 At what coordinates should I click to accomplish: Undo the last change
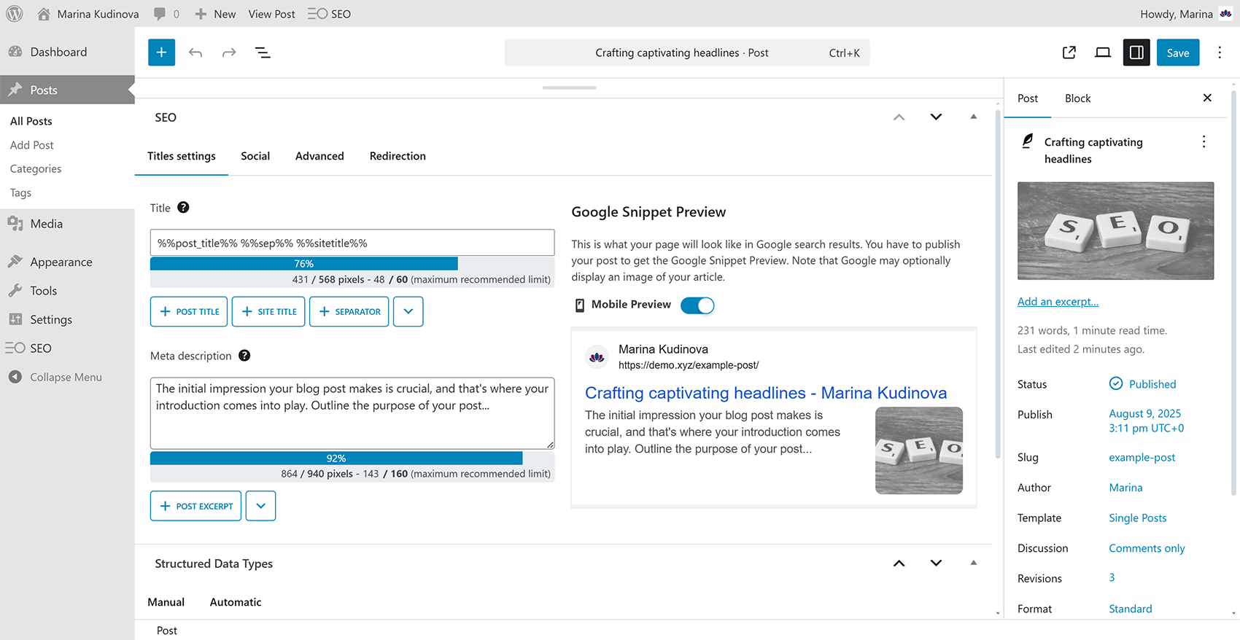point(195,52)
